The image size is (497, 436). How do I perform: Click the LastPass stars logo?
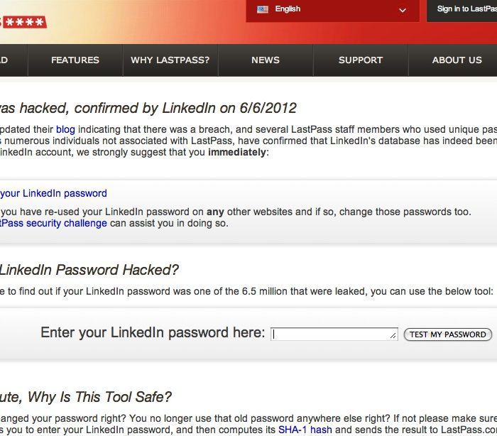tap(23, 21)
